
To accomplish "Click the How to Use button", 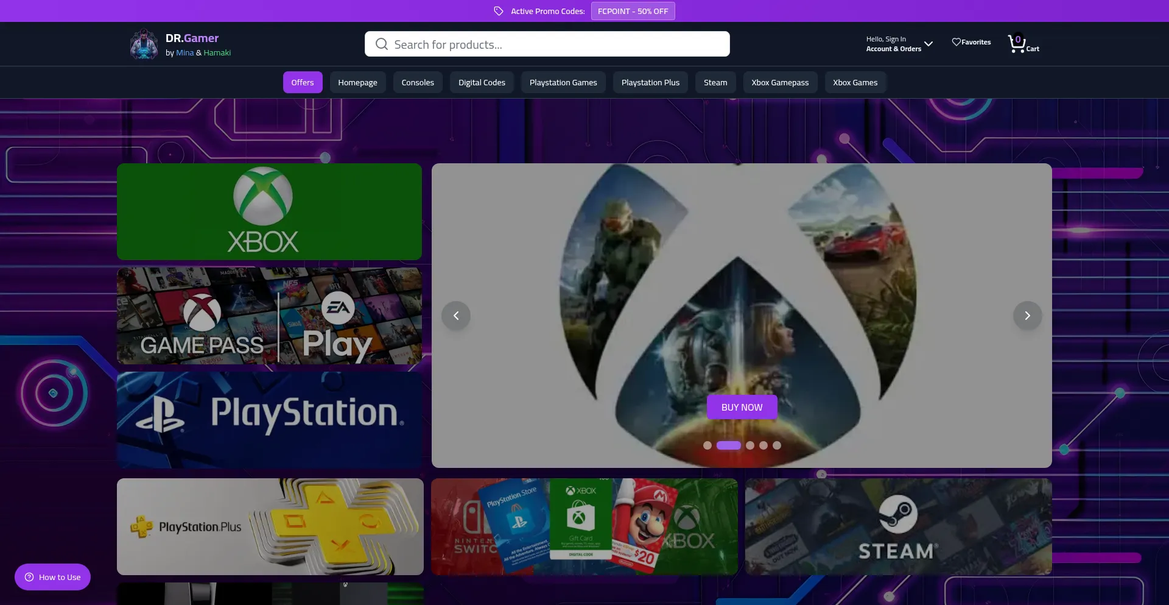I will [x=52, y=577].
